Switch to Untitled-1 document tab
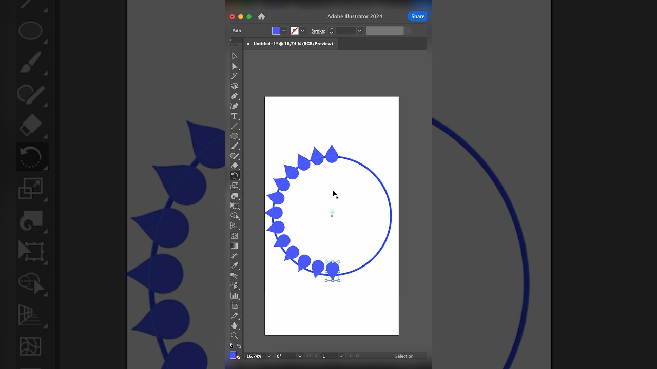The image size is (657, 369). (293, 44)
